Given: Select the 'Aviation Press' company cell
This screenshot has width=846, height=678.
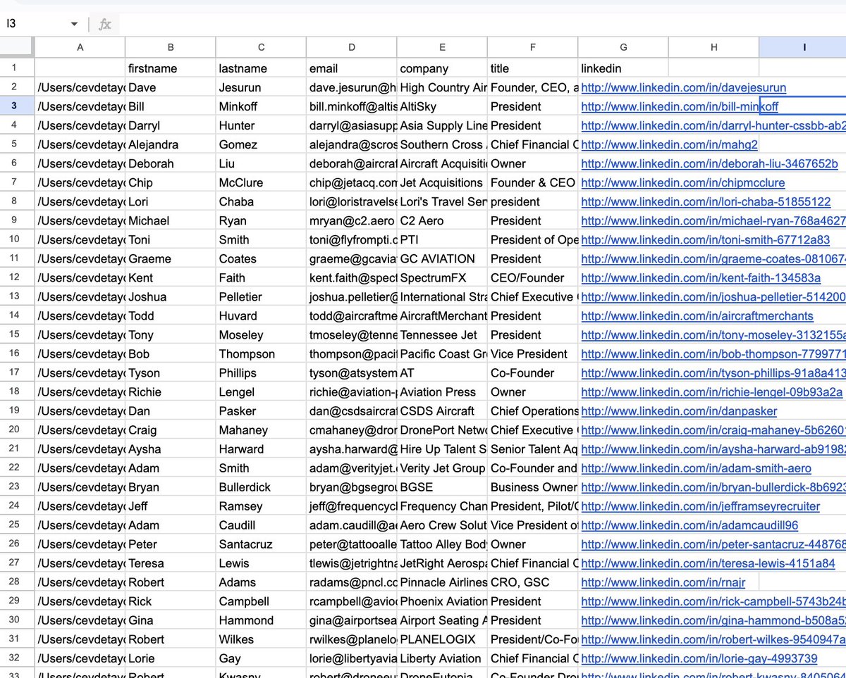Looking at the screenshot, I should (x=442, y=391).
